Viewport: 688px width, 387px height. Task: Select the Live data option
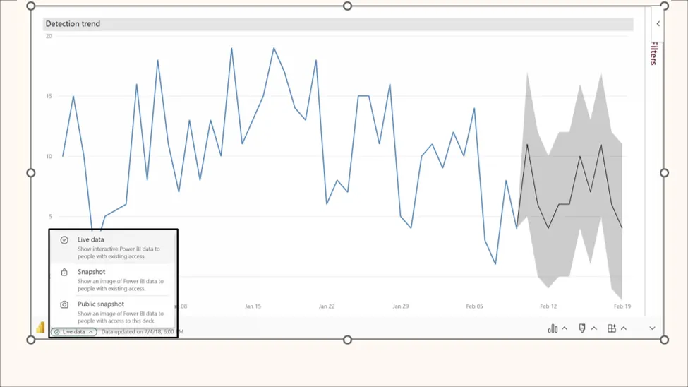[x=113, y=247]
